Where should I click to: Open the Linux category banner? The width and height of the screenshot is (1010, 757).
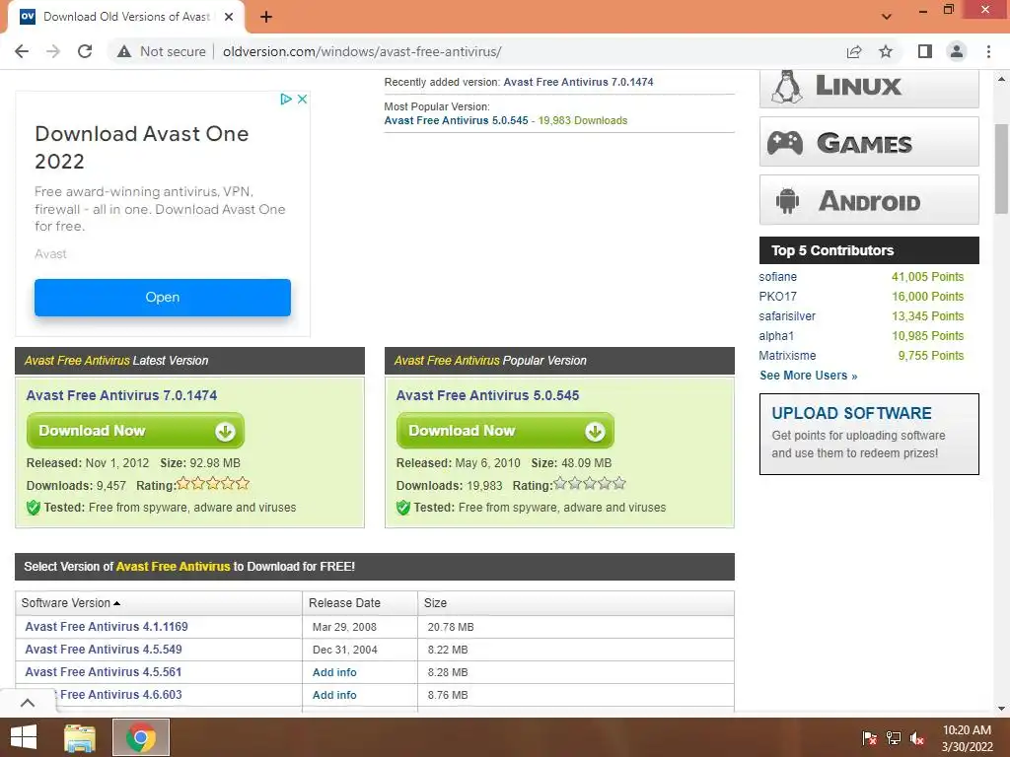coord(869,88)
